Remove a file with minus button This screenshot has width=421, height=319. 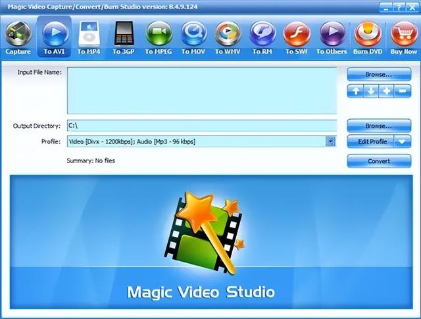pyautogui.click(x=403, y=91)
